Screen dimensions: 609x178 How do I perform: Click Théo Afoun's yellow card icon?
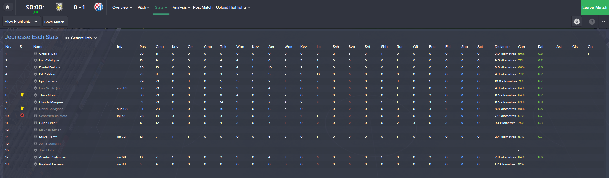click(x=22, y=95)
